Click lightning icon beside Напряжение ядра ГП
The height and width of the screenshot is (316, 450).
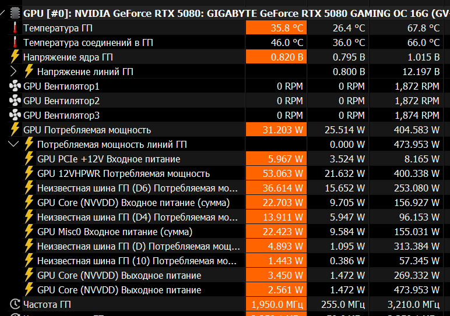[15, 56]
